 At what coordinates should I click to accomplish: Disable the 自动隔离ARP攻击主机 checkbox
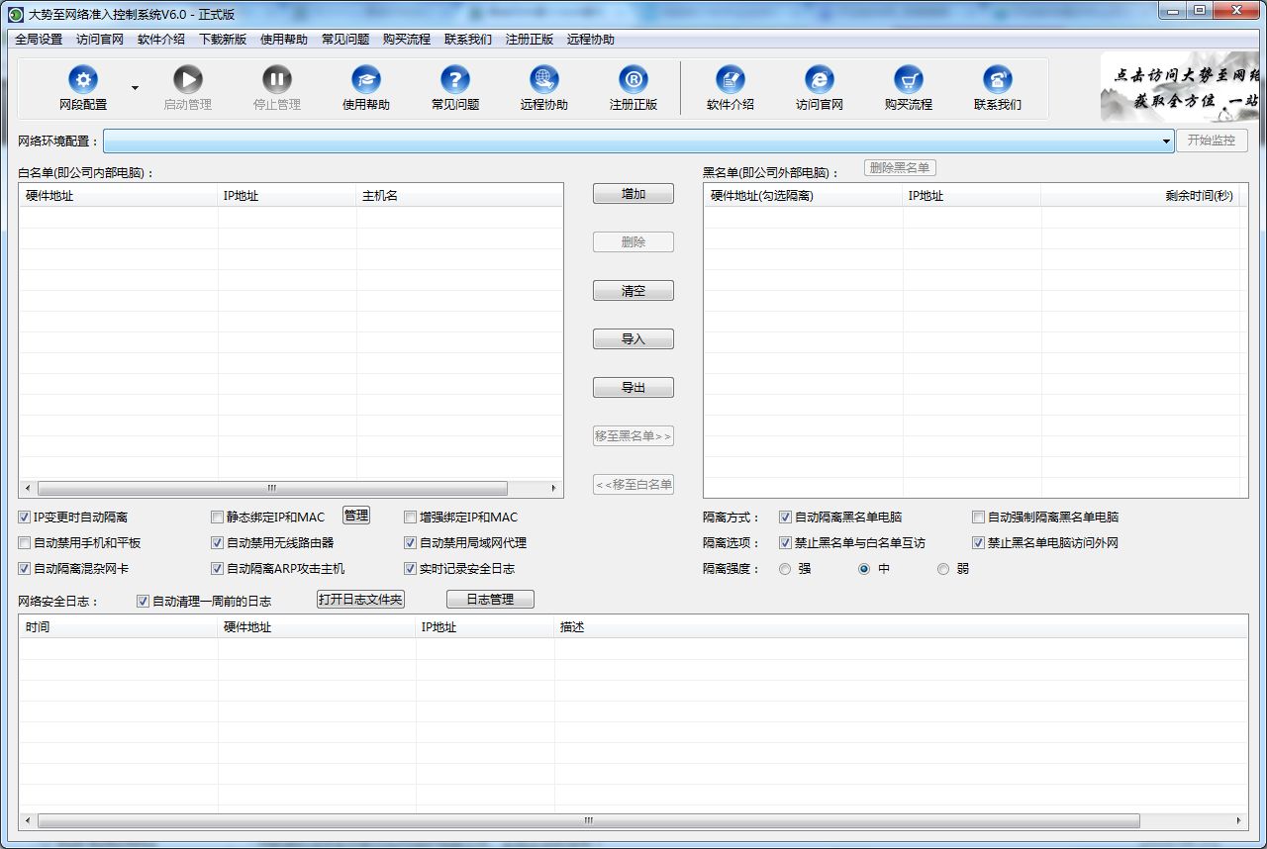tap(217, 568)
